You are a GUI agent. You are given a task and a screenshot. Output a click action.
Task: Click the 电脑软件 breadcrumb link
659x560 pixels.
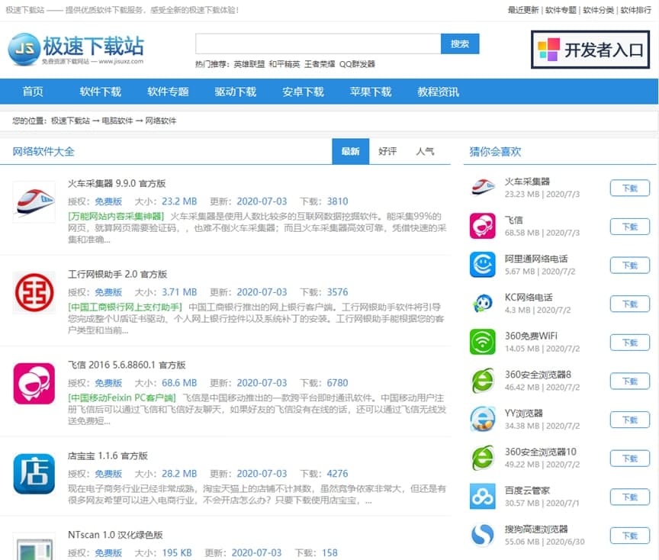click(x=117, y=121)
